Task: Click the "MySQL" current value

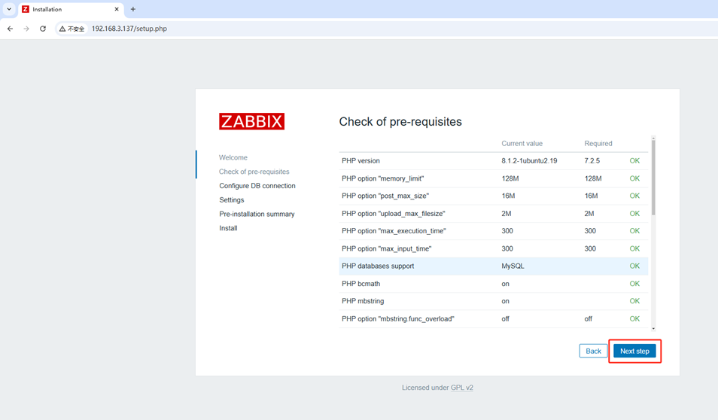Action: (513, 266)
